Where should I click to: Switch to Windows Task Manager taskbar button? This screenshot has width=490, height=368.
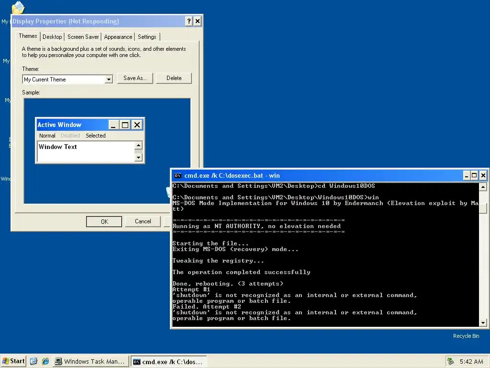coord(90,362)
